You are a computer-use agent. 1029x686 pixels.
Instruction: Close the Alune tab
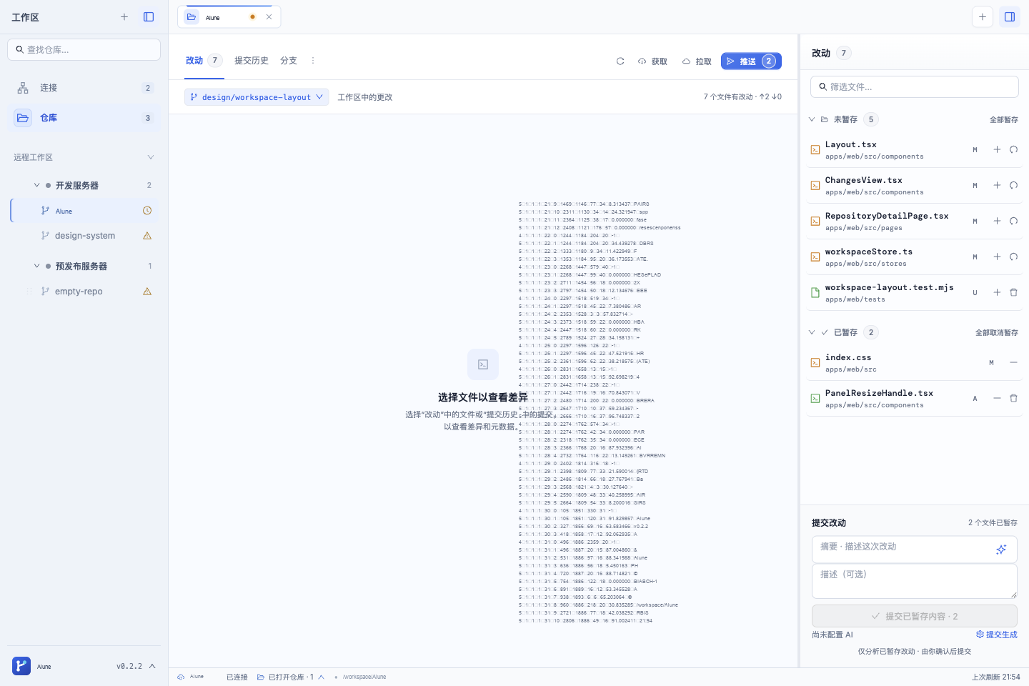pyautogui.click(x=269, y=17)
